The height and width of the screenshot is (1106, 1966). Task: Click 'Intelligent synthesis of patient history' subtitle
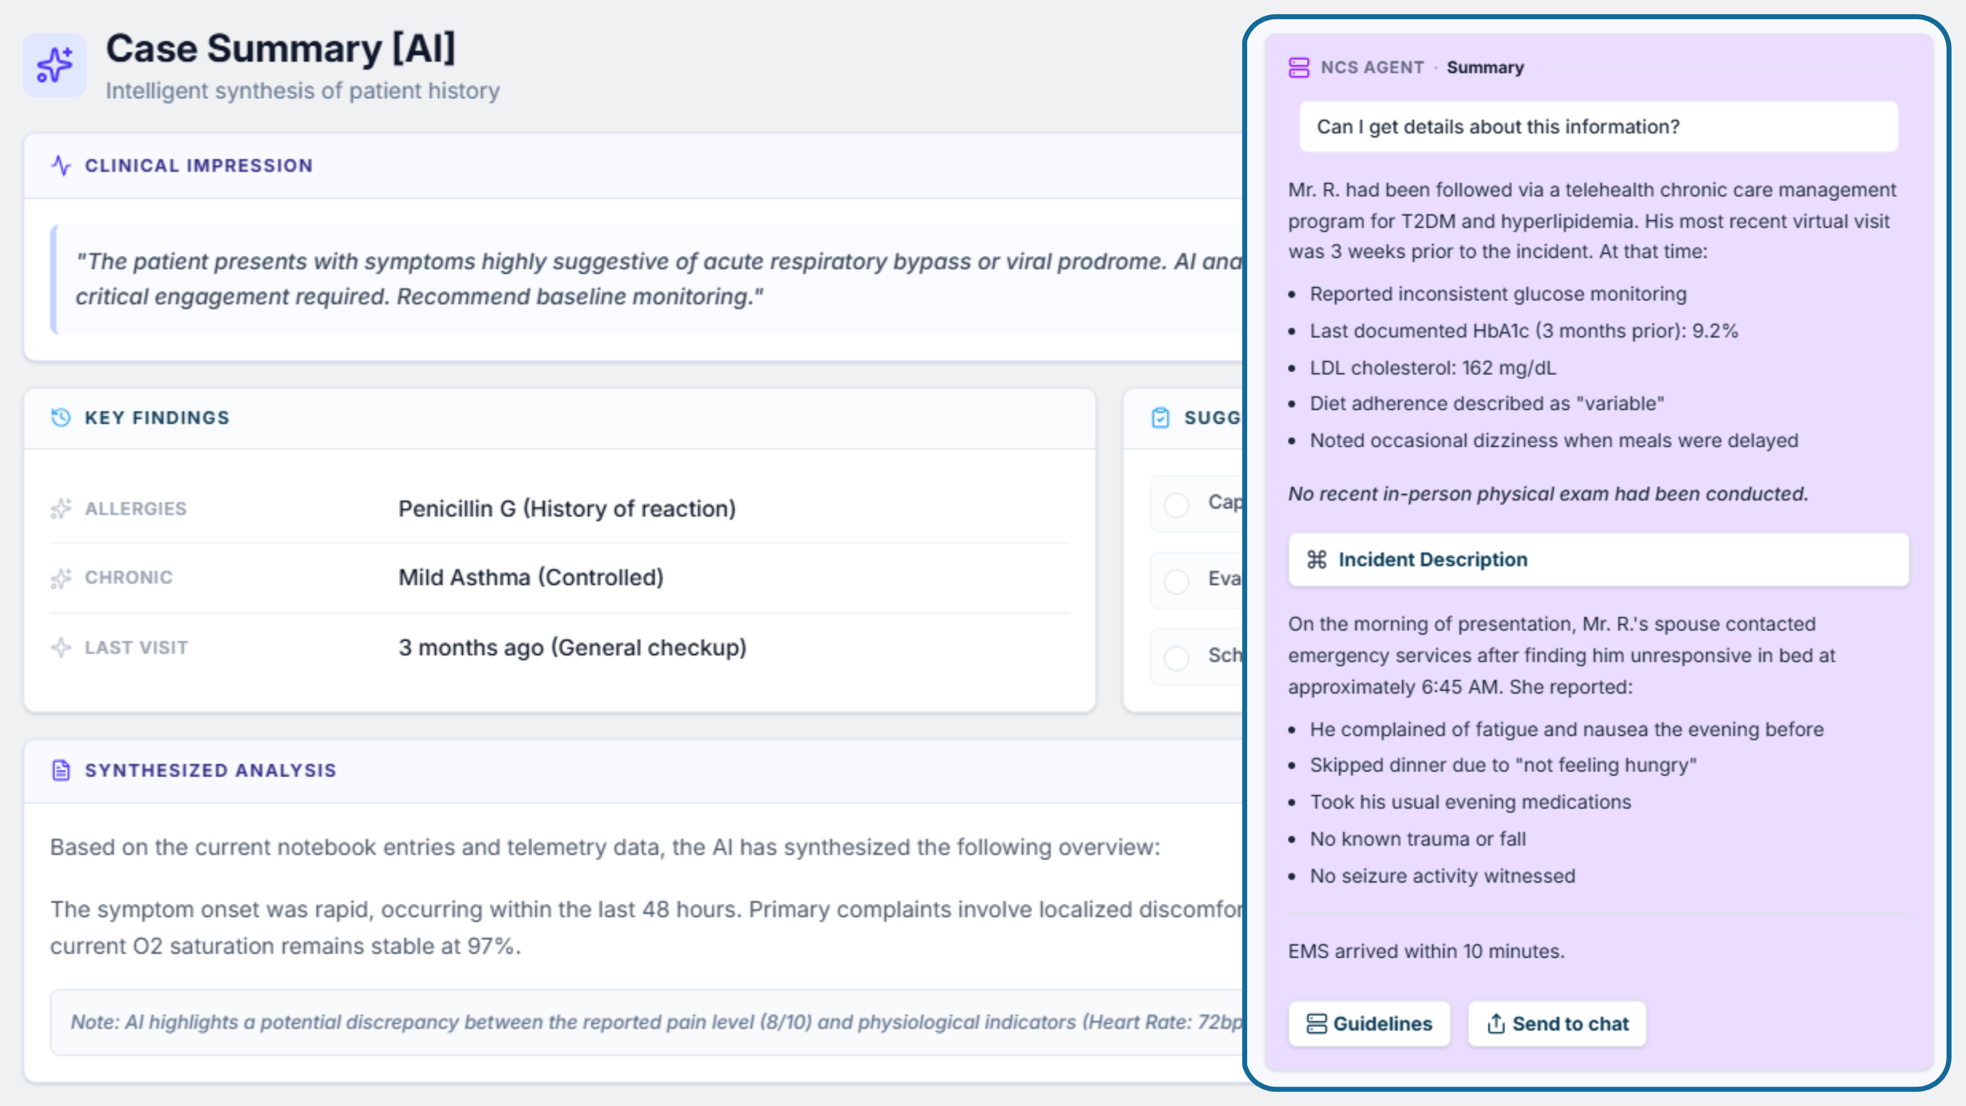pyautogui.click(x=302, y=91)
